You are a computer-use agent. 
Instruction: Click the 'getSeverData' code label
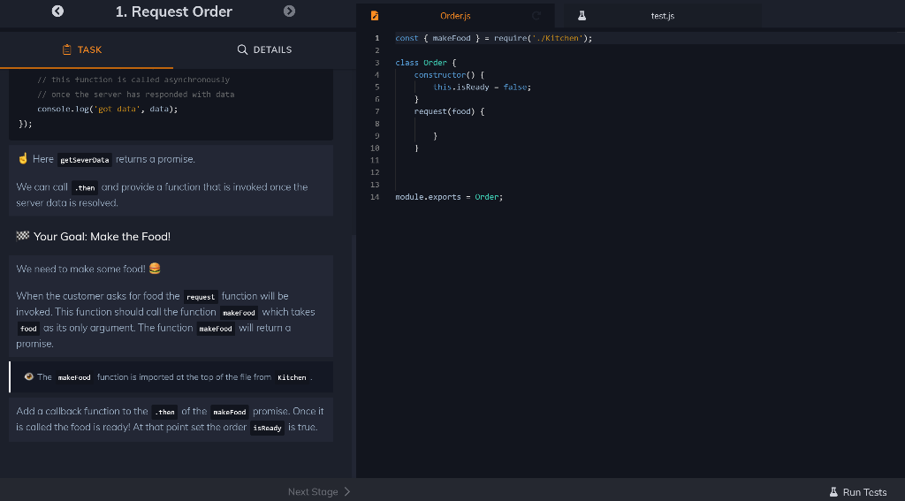point(85,160)
